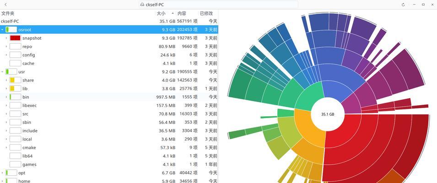Collapse the osroot folder
Viewport: 437px width, 183px height.
(x=2, y=30)
